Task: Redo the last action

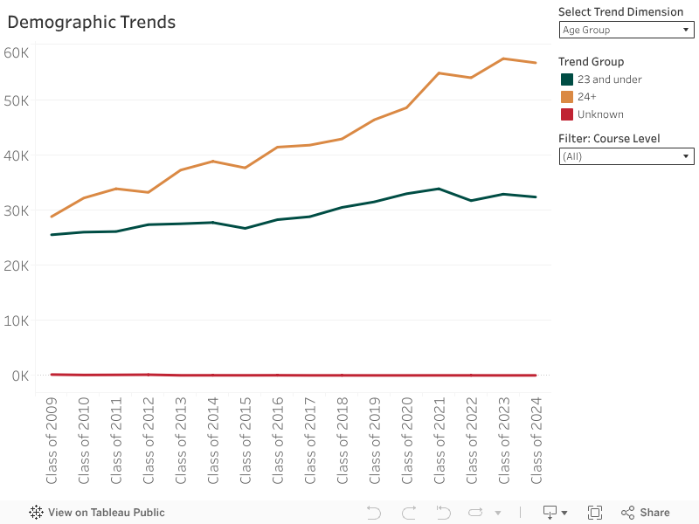Action: pos(408,513)
